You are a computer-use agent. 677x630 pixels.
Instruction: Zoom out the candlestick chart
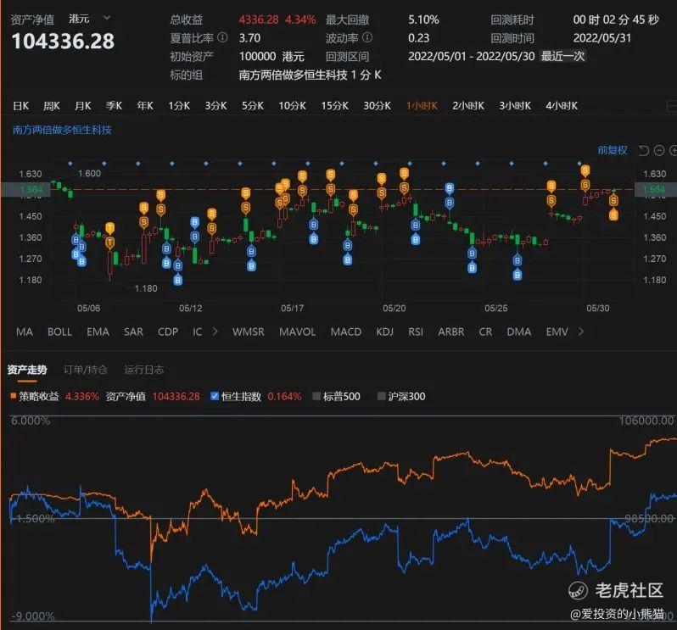[659, 151]
